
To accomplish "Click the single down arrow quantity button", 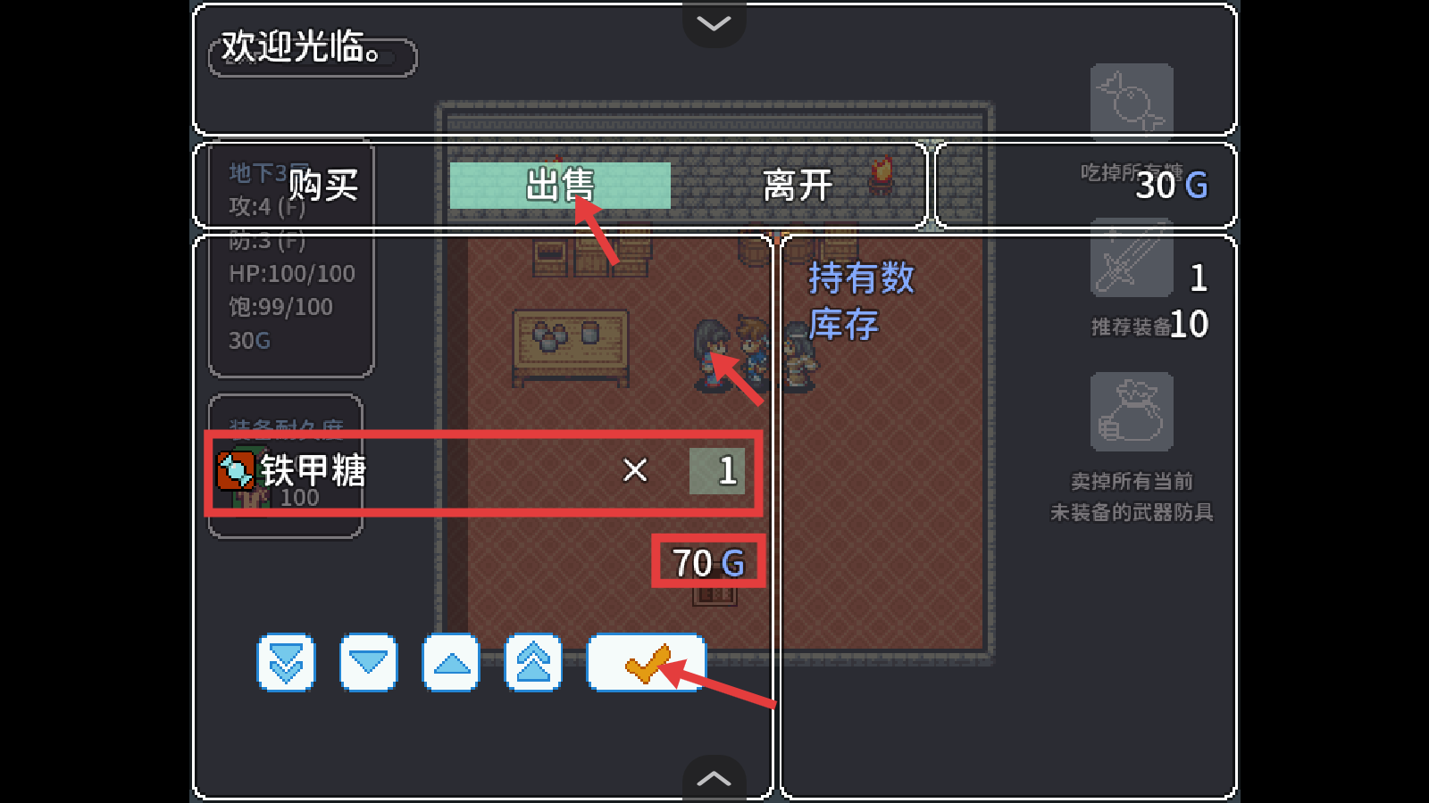I will (x=368, y=663).
